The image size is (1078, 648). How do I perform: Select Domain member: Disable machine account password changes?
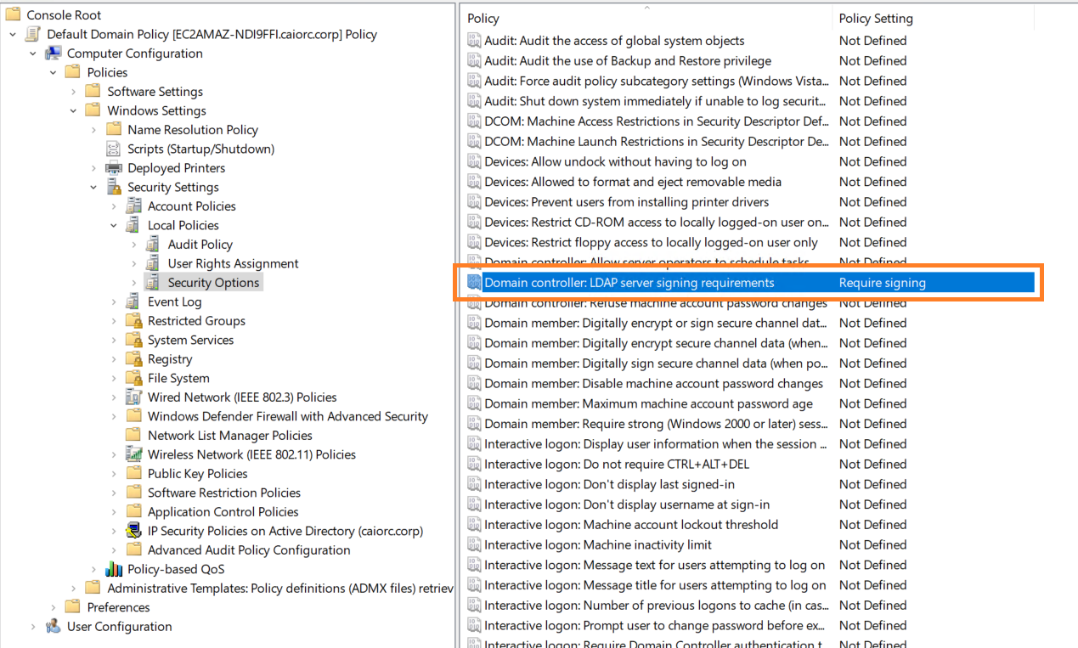[x=654, y=384]
